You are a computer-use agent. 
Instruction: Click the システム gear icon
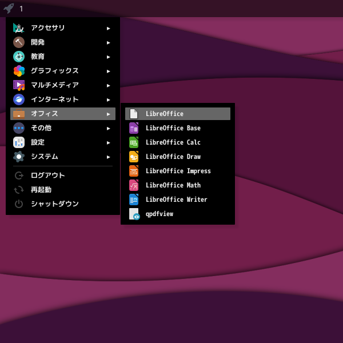19,157
